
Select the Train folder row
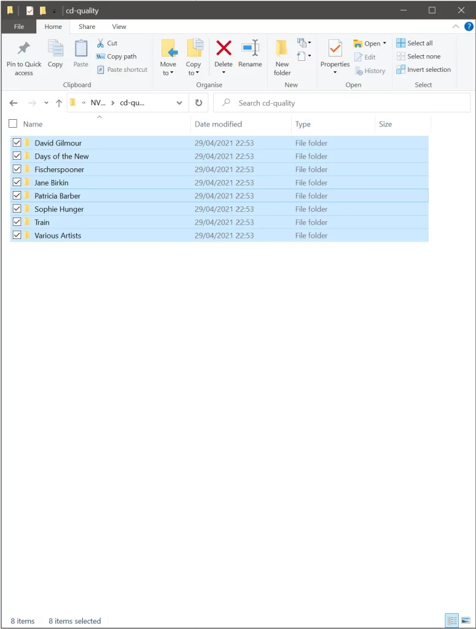[219, 222]
